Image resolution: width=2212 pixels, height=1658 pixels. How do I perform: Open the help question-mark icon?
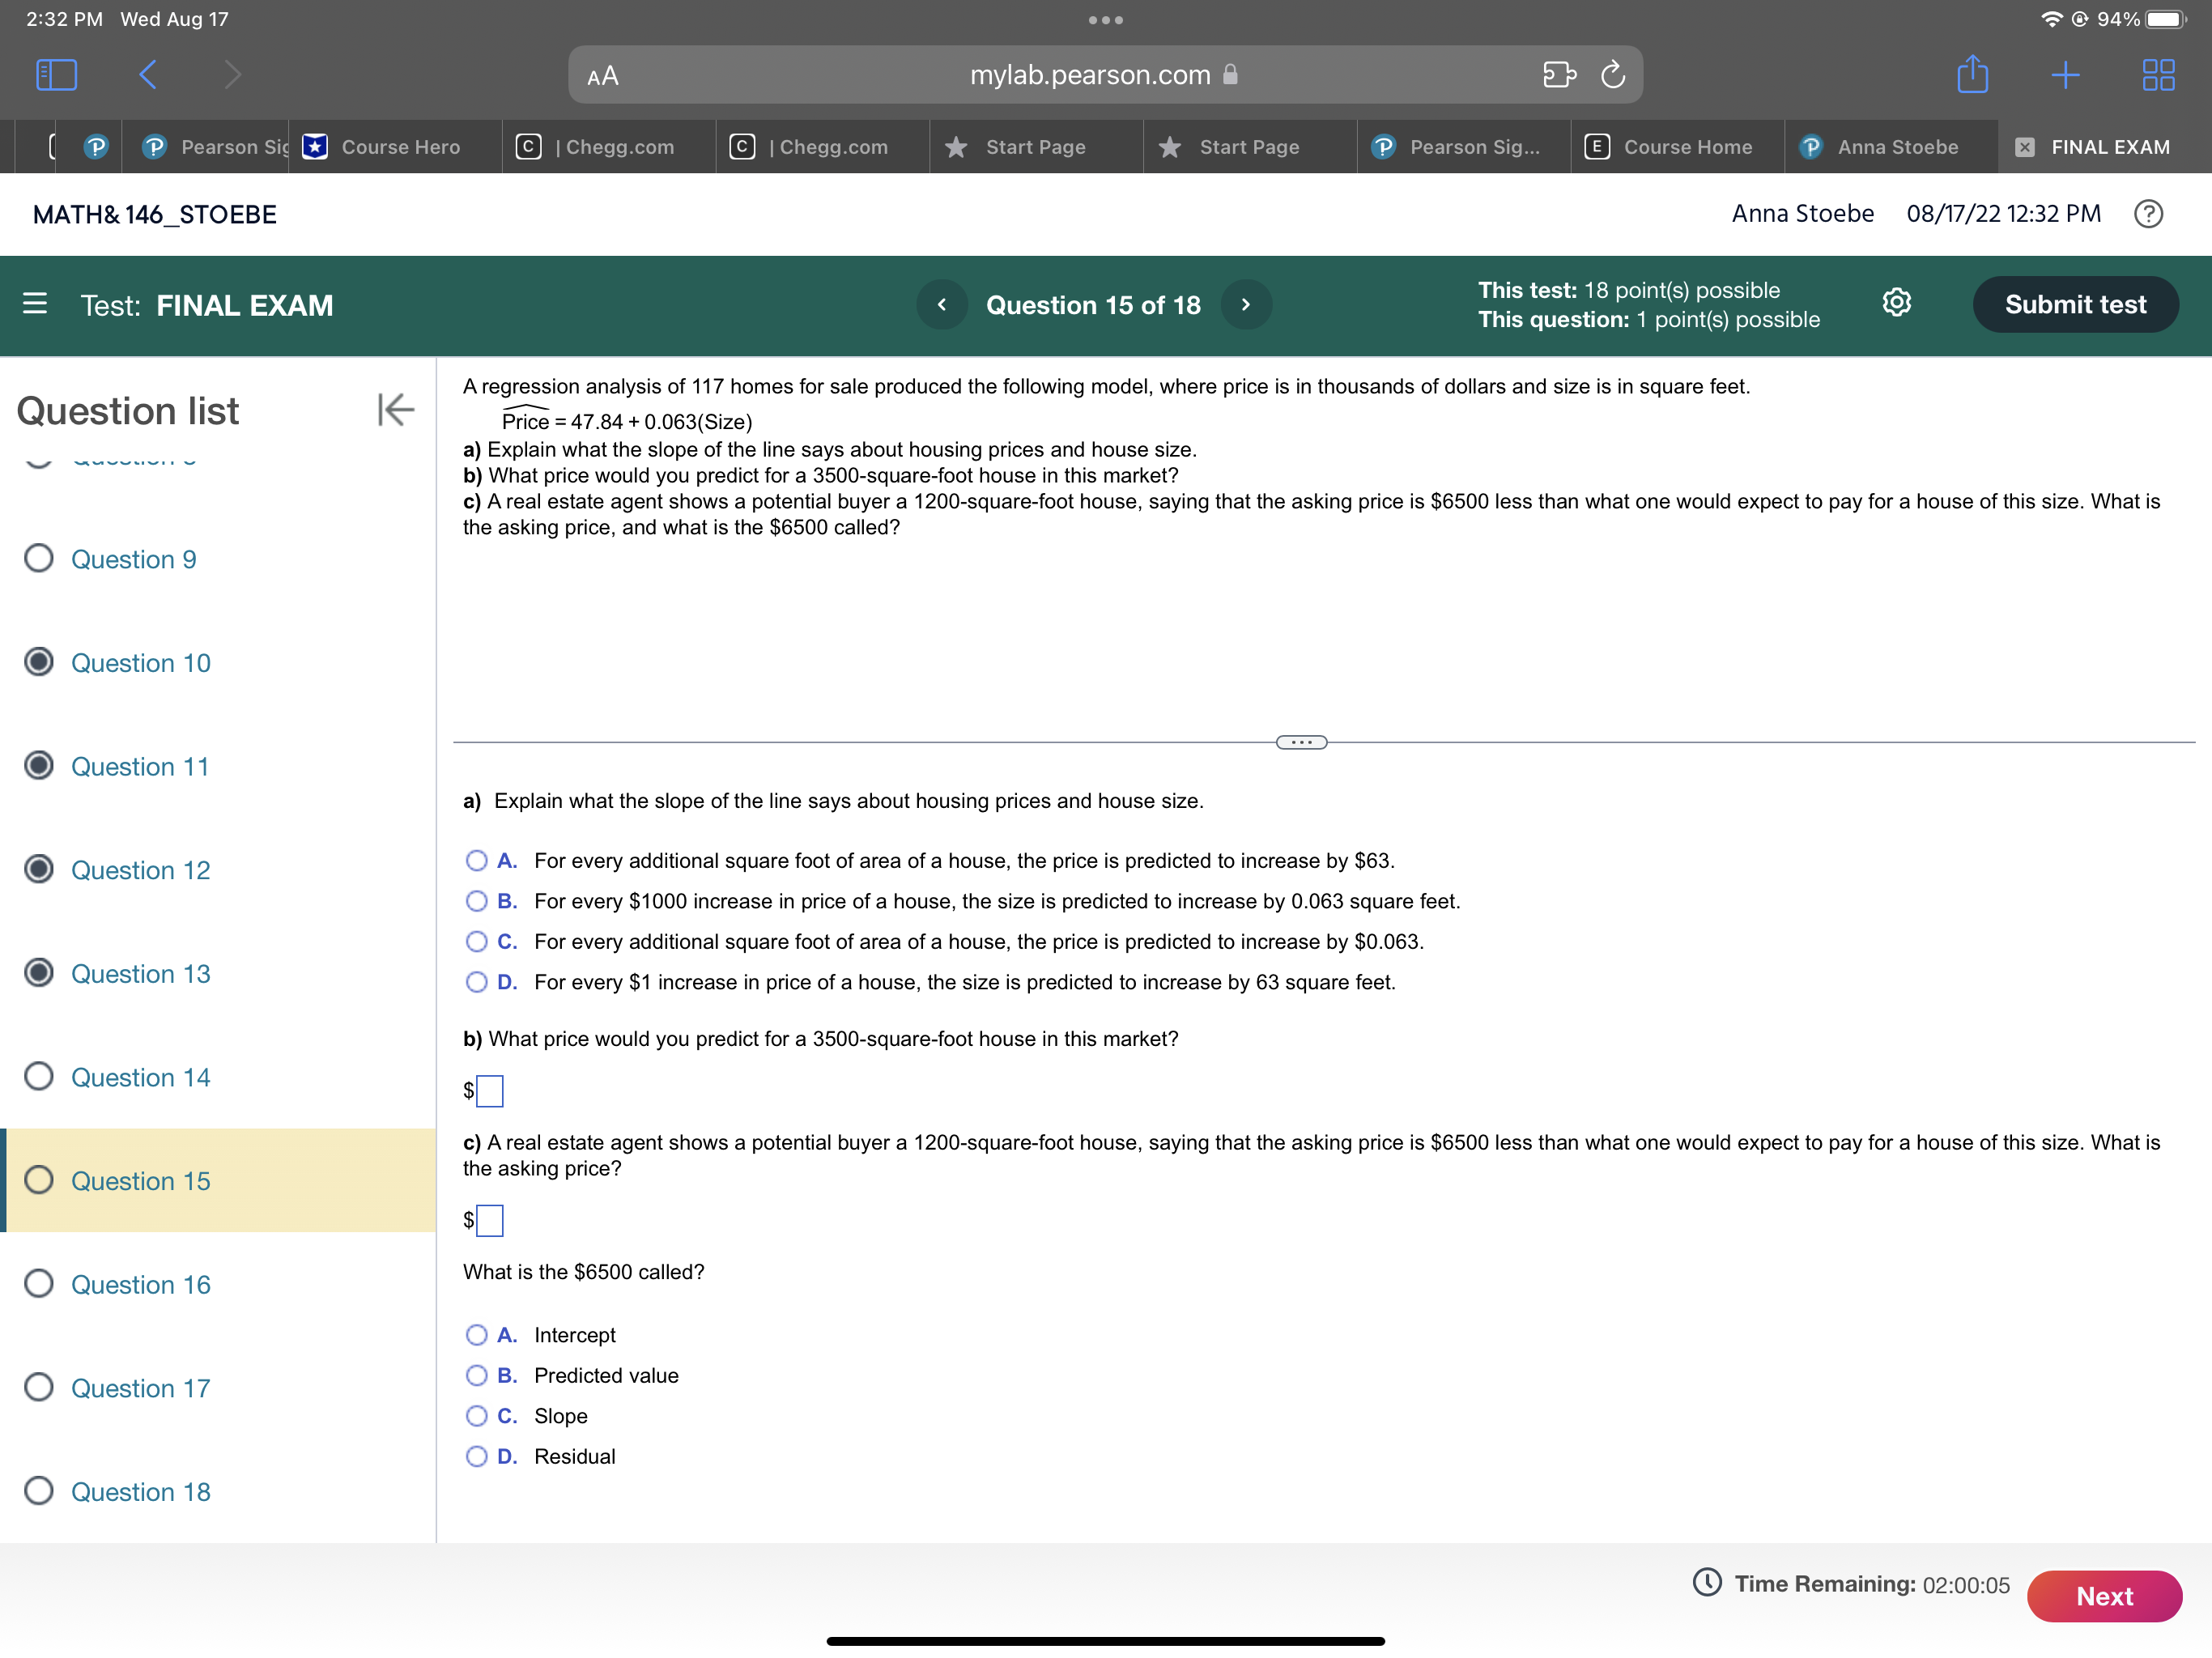pyautogui.click(x=2149, y=213)
